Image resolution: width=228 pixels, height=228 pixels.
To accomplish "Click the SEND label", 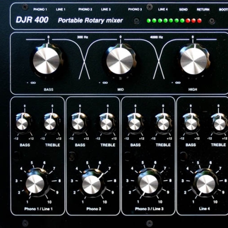I will (184, 9).
